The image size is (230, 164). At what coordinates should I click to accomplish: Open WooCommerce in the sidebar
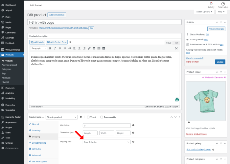point(12,50)
